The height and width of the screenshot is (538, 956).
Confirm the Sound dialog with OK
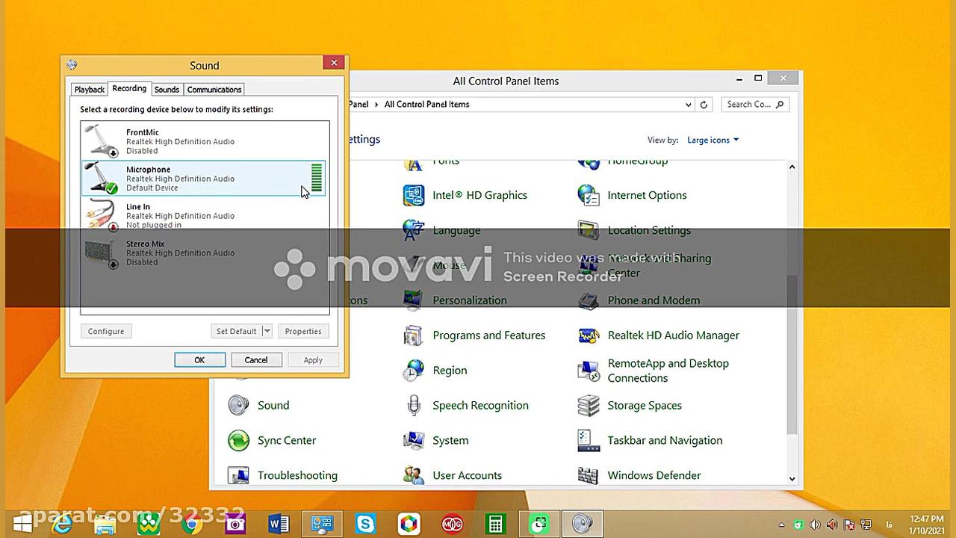(199, 360)
